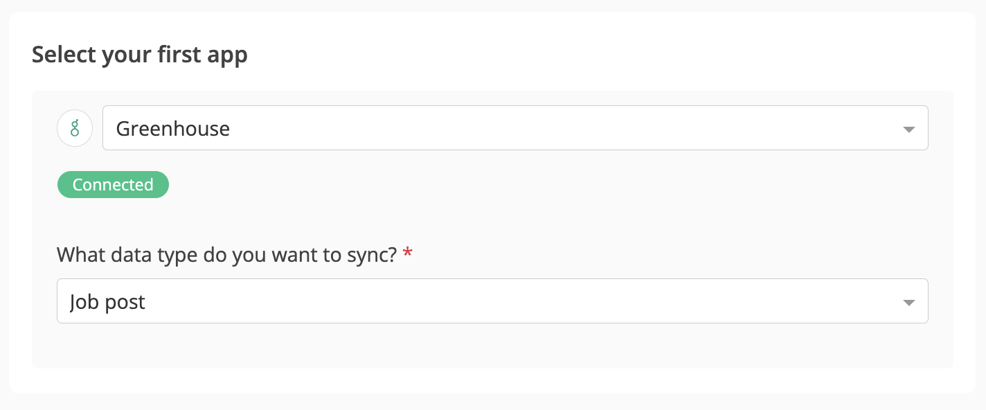This screenshot has width=986, height=410.
Task: Click the green Connected pill
Action: pyautogui.click(x=113, y=185)
